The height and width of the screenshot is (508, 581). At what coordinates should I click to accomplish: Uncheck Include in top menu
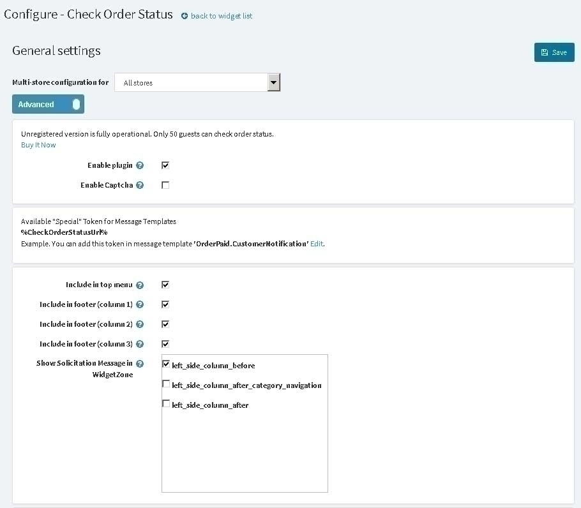click(x=165, y=285)
